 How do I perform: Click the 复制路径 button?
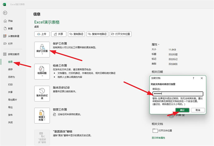tap(77, 34)
